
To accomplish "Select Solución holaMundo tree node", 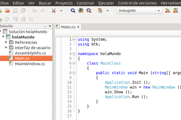I will pos(28,32).
